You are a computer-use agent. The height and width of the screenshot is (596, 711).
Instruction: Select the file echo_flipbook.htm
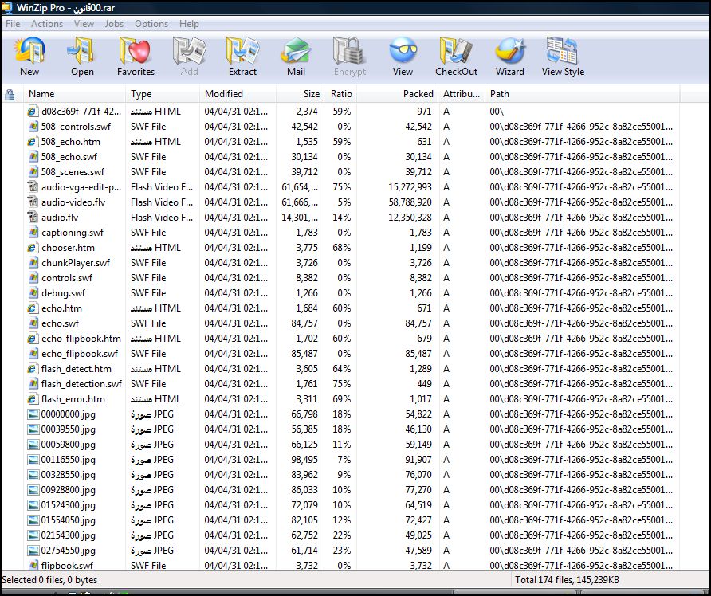[x=81, y=339]
